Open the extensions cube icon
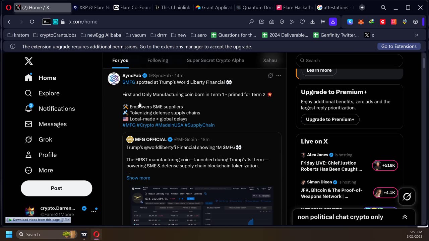Image resolution: width=429 pixels, height=241 pixels. (x=416, y=22)
